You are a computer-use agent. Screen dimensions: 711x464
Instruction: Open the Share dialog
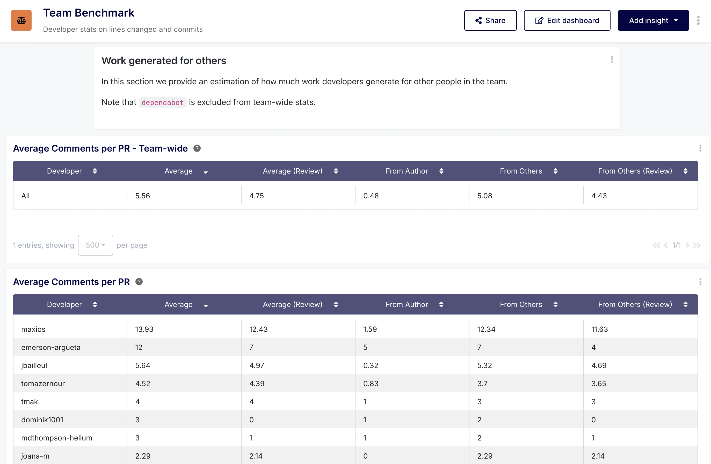tap(490, 20)
